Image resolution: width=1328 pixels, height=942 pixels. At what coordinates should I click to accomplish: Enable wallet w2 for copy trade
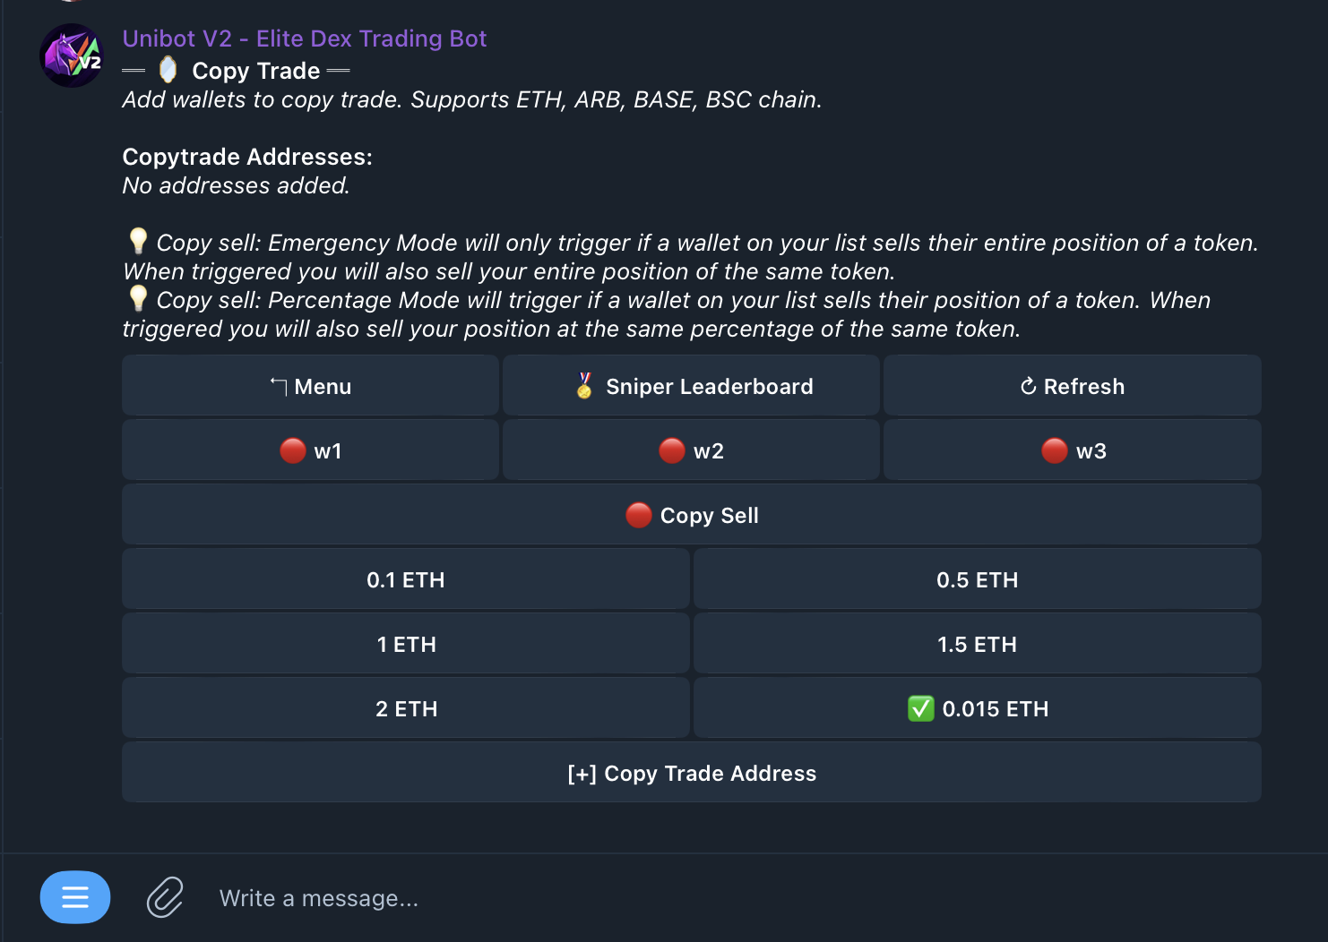pos(691,450)
